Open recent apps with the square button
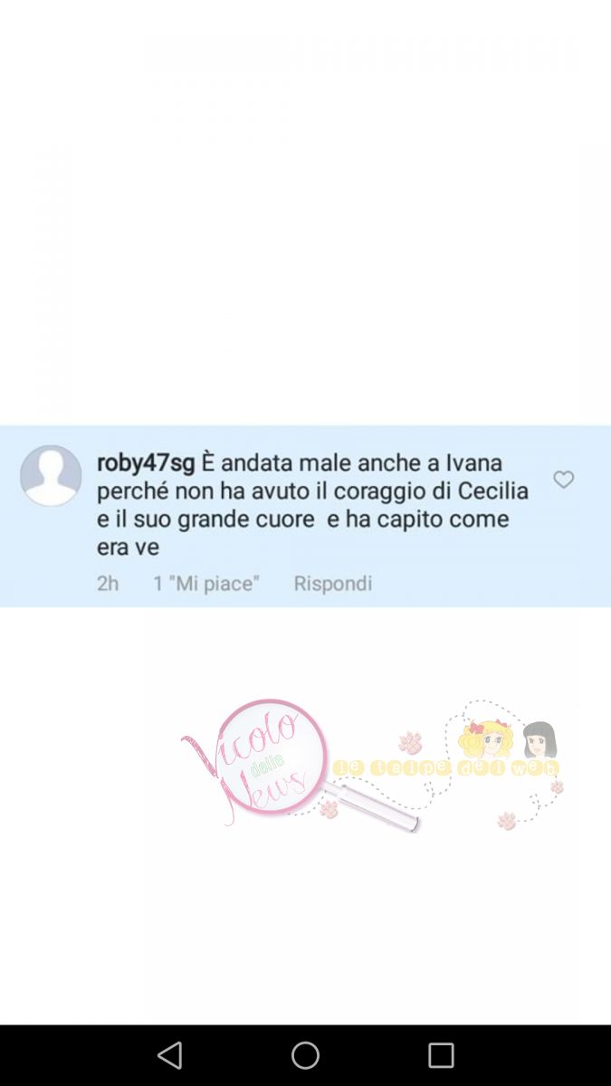The image size is (611, 1086). [441, 1055]
